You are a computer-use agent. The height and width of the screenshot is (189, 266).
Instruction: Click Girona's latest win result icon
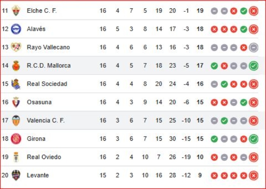253,139
